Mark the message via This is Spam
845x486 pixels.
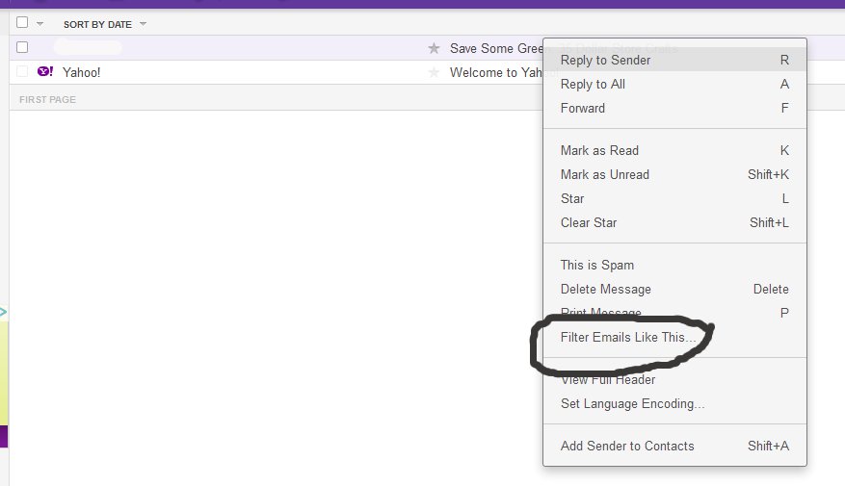pos(674,265)
